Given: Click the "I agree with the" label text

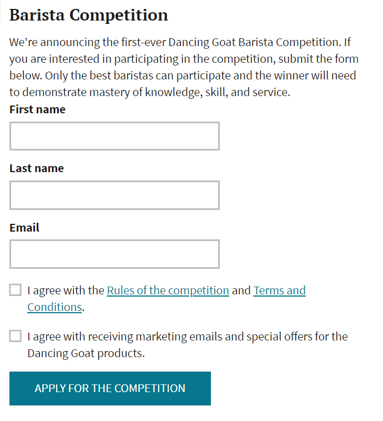Looking at the screenshot, I should (x=65, y=291).
